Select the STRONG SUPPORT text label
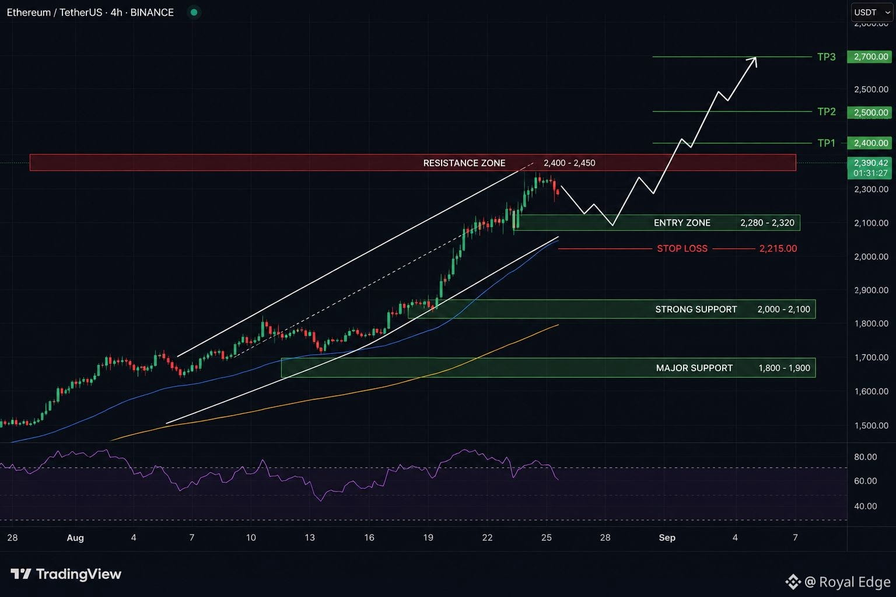Image resolution: width=896 pixels, height=597 pixels. pyautogui.click(x=696, y=309)
